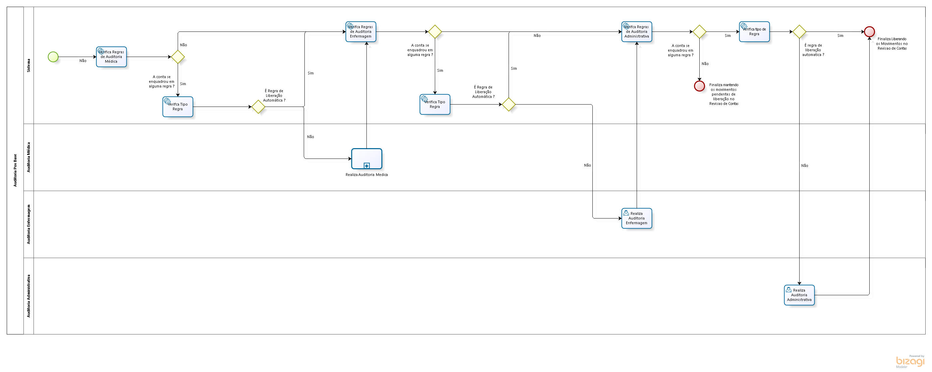Click the Auditoria Pos Base pool title
This screenshot has width=932, height=372.
click(x=15, y=170)
